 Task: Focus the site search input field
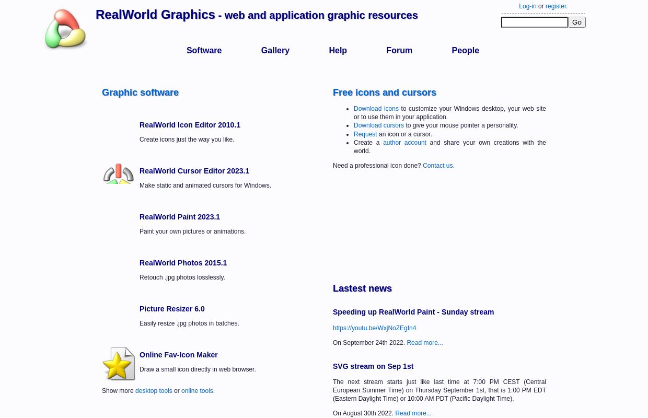click(x=535, y=22)
